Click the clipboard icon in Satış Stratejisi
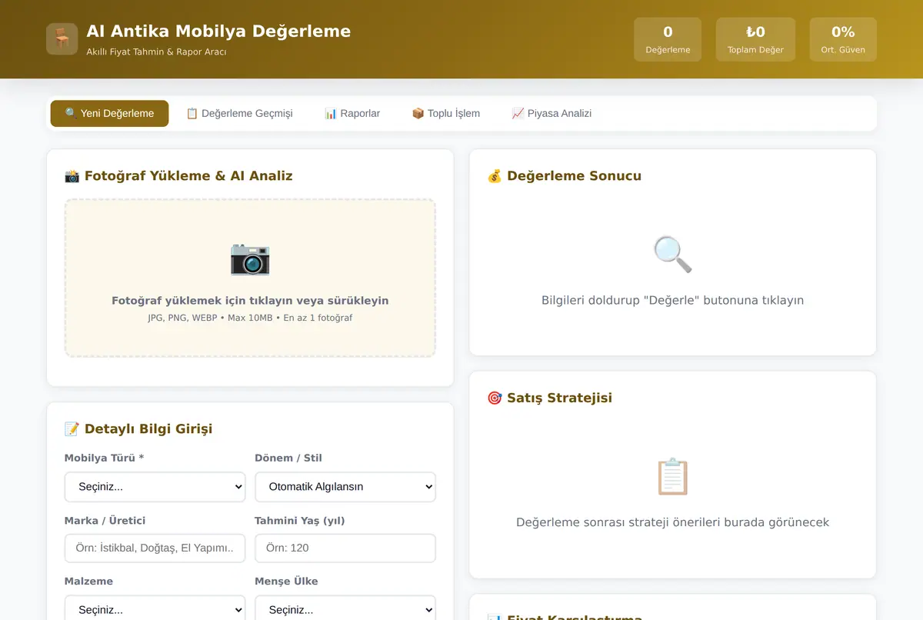The width and height of the screenshot is (923, 620). tap(673, 477)
